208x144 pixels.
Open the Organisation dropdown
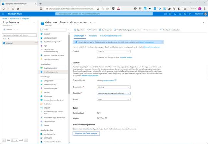click(x=114, y=87)
